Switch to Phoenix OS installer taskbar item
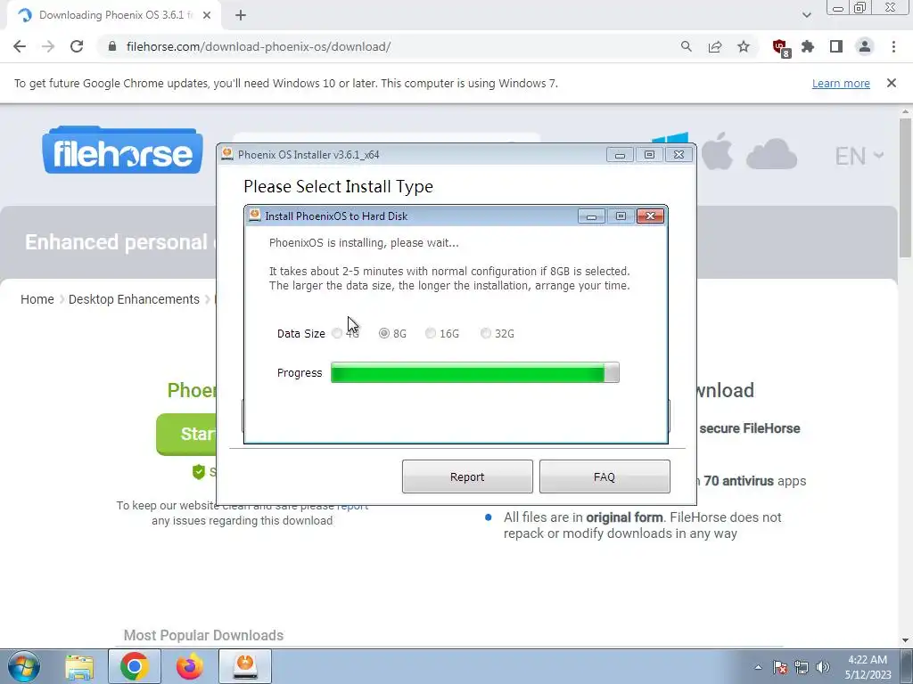 [245, 666]
